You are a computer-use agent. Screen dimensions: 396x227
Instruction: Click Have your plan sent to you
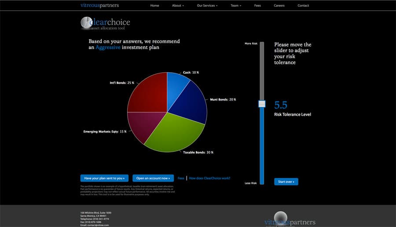104,178
